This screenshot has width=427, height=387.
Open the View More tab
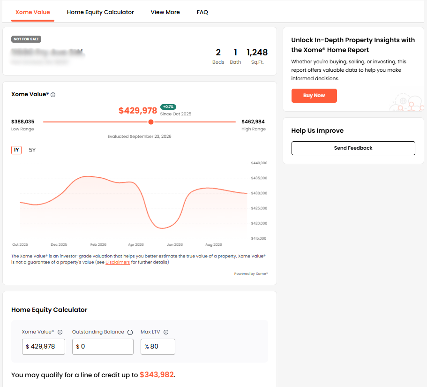pos(165,12)
